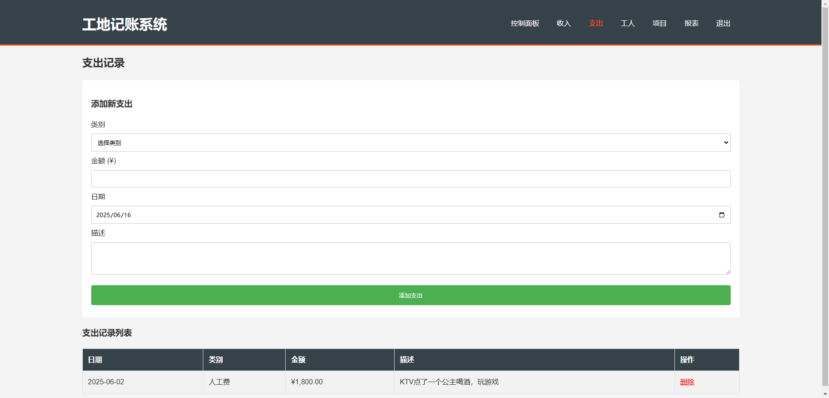Delete the 2025-06-02 expense record
Viewport: 829px width, 398px height.
click(x=687, y=382)
